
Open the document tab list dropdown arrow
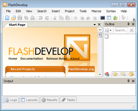[x=95, y=25]
